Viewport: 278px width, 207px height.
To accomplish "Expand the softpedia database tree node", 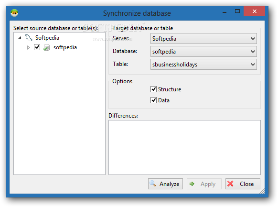I will coord(28,47).
